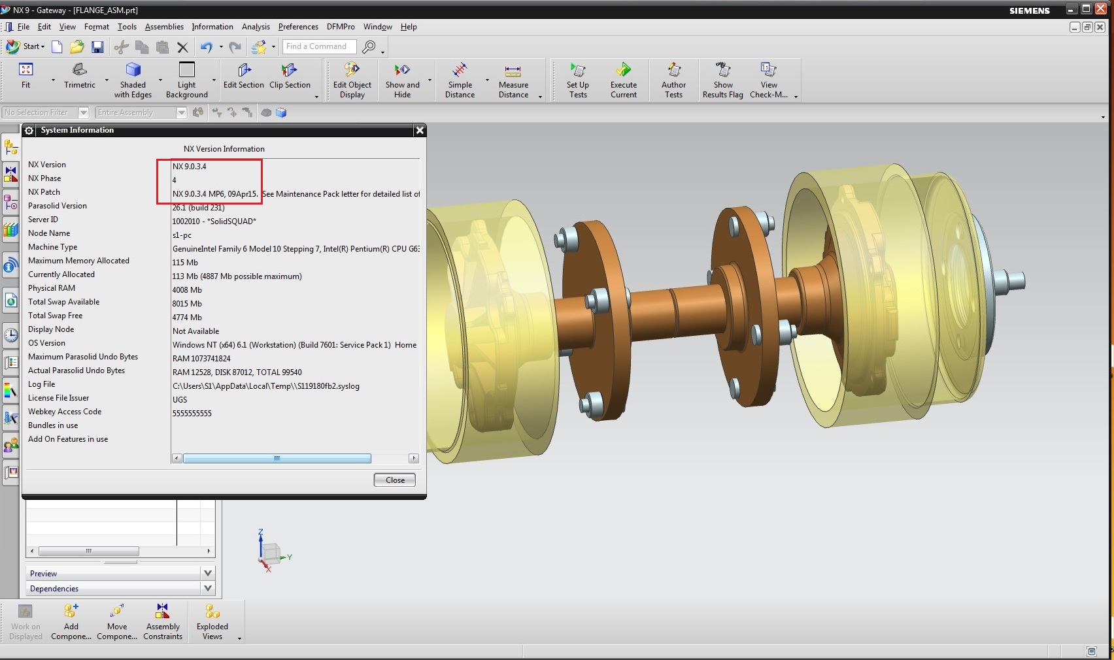Open the Roles sidebar tab
1114x660 pixels.
[10, 446]
